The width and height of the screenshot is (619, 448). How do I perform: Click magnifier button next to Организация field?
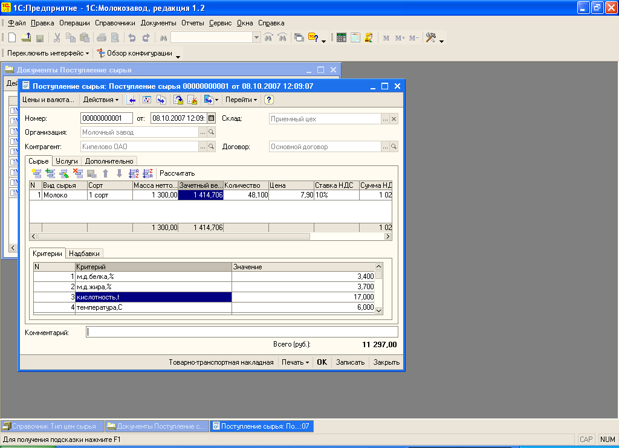pos(211,132)
